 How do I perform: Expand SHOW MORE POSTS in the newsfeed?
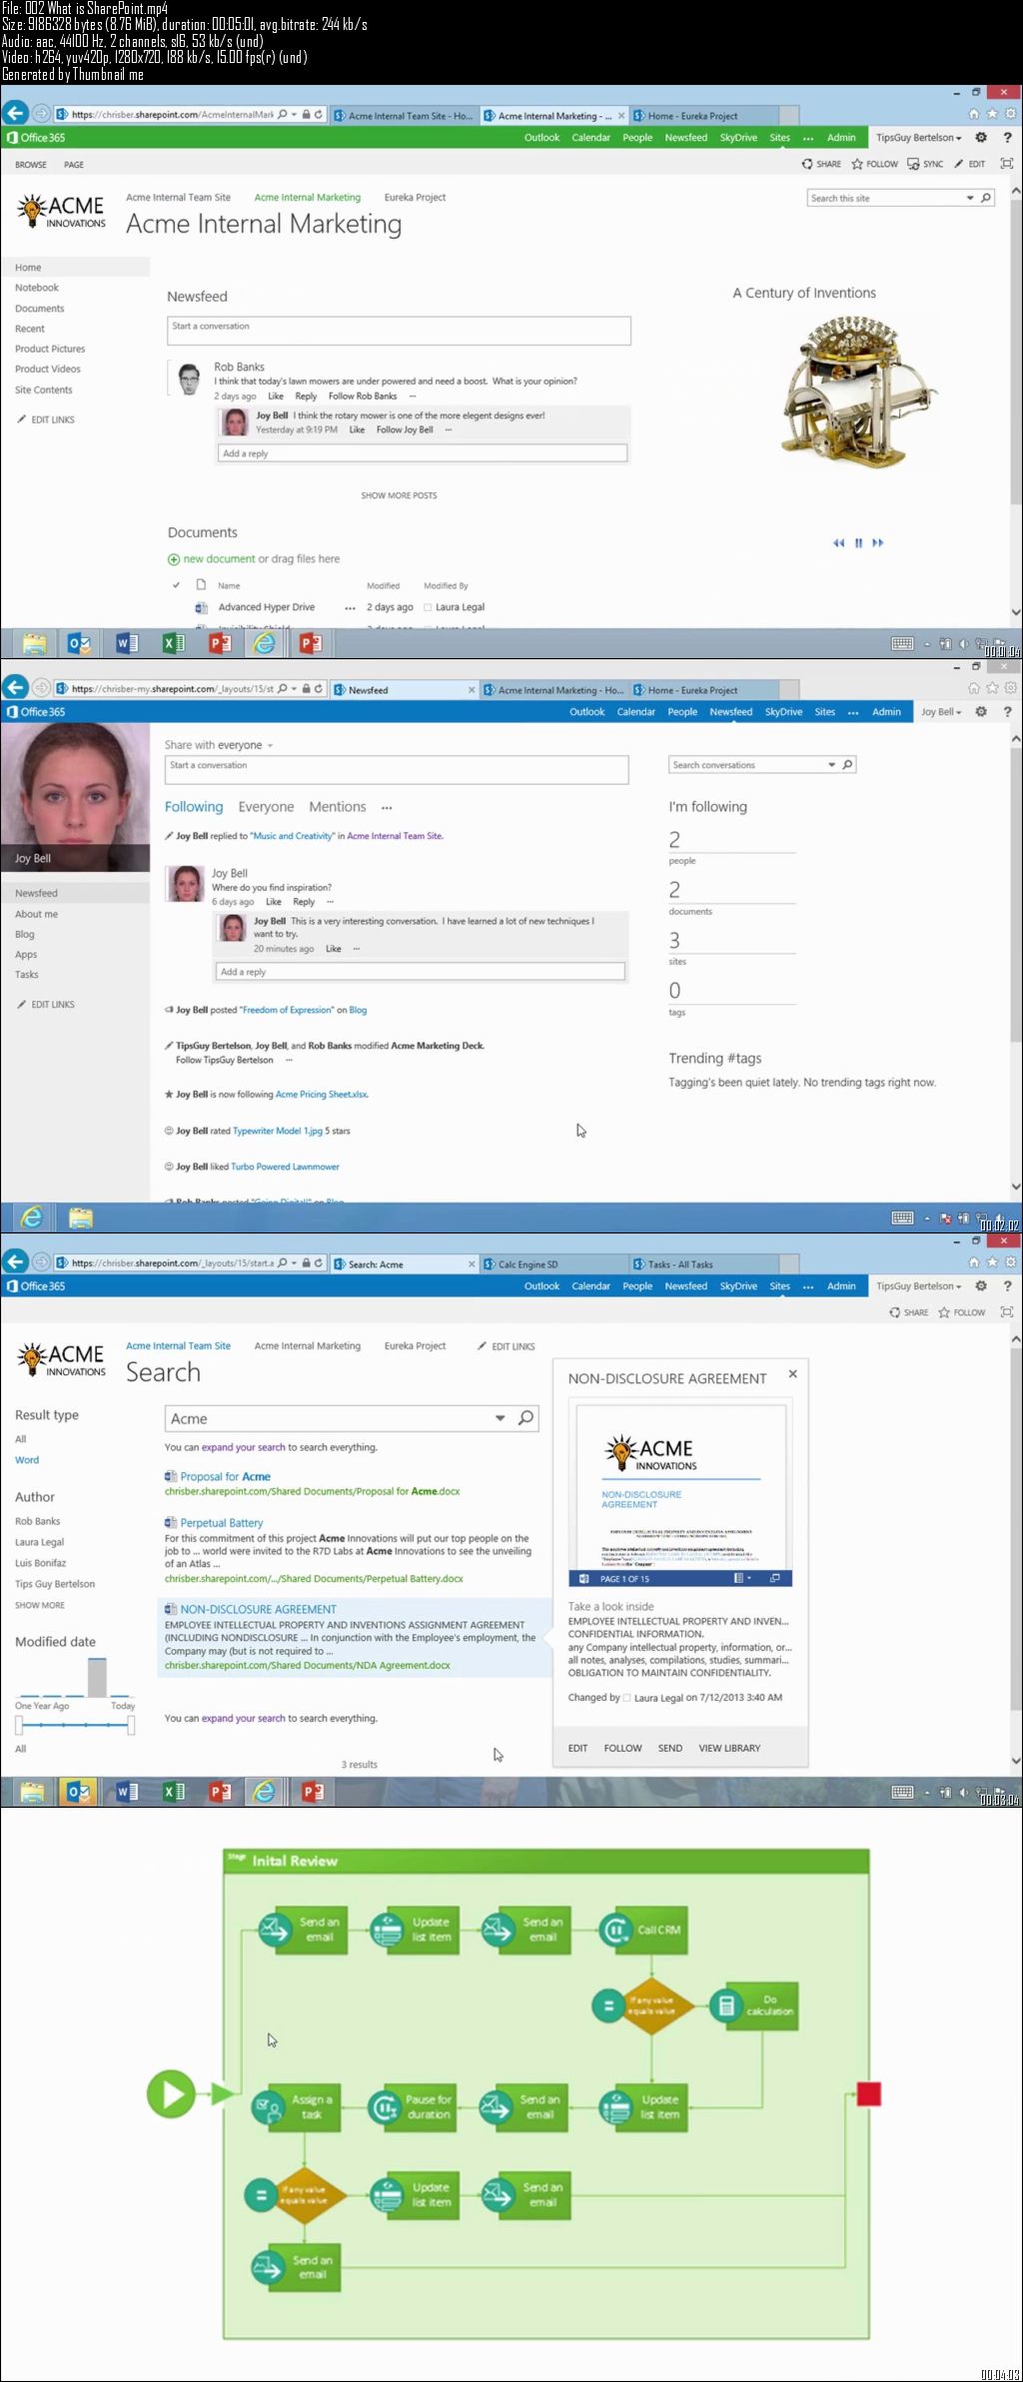[x=399, y=495]
